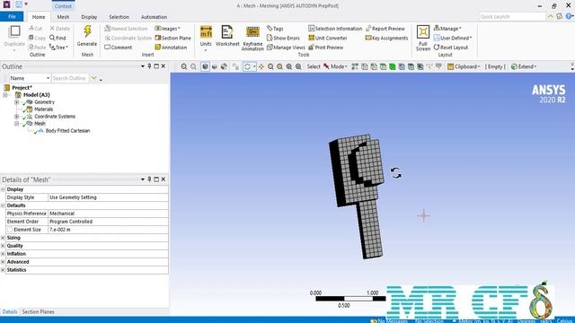Open the Context tab
The height and width of the screenshot is (323, 575).
pyautogui.click(x=63, y=6)
